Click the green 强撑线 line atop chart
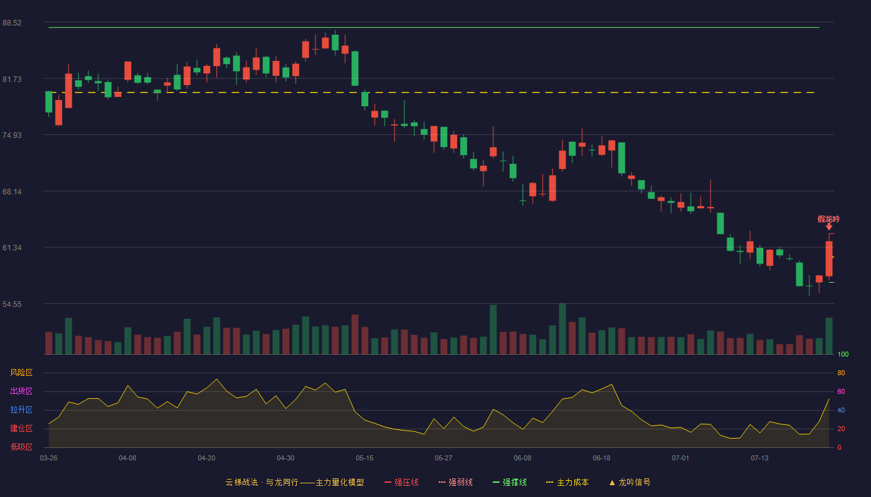Image resolution: width=871 pixels, height=497 pixels. coord(434,27)
